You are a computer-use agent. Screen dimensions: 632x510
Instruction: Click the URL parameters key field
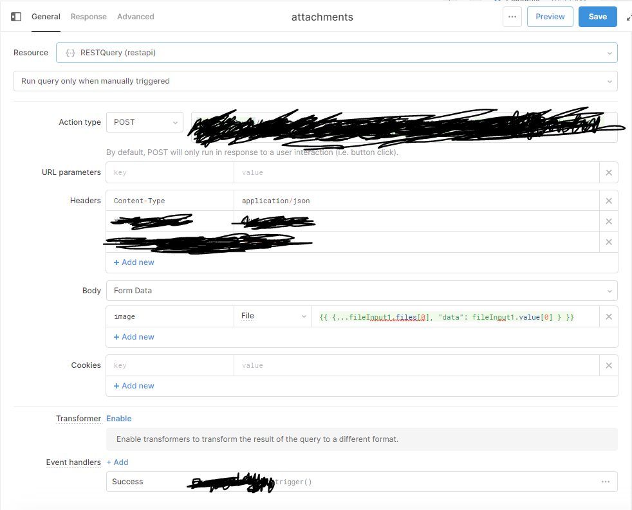(x=169, y=172)
